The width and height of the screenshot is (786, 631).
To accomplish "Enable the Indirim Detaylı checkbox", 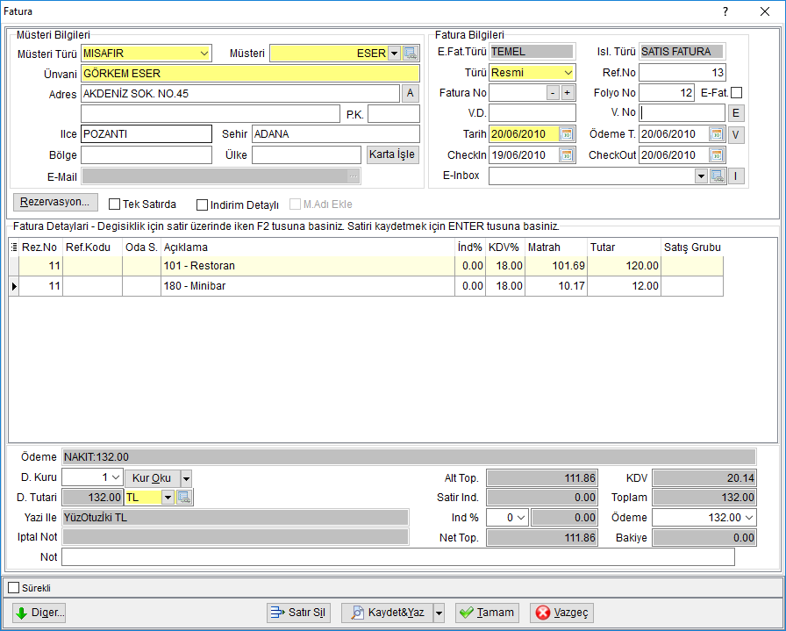I will click(202, 204).
